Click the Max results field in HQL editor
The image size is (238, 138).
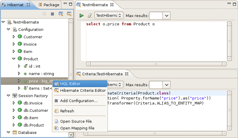[x=156, y=15]
